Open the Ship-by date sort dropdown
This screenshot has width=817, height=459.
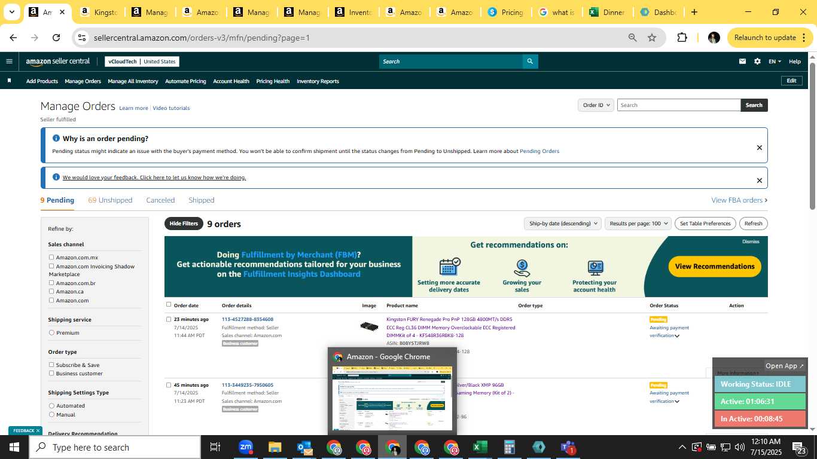tap(562, 224)
